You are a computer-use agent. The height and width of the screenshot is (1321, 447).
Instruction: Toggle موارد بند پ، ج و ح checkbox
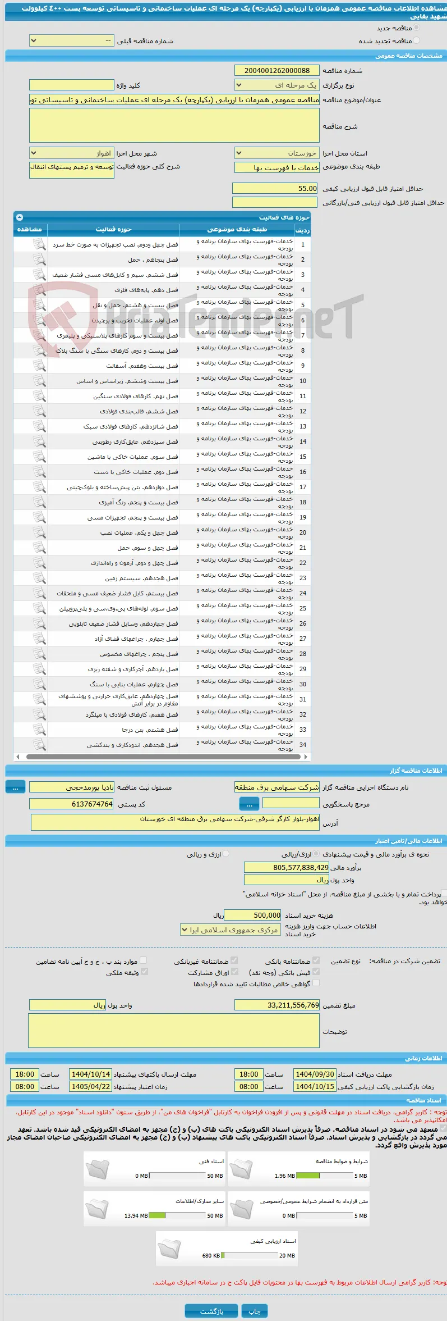pos(143,960)
